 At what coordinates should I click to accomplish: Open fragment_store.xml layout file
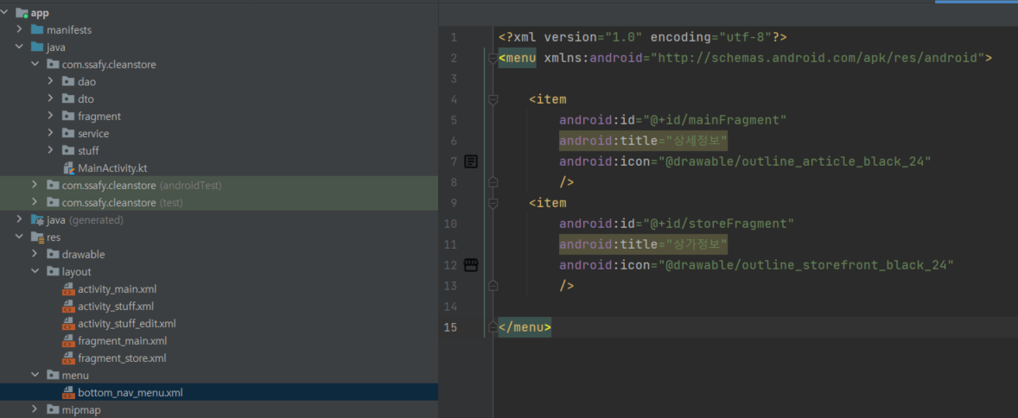[x=122, y=358]
